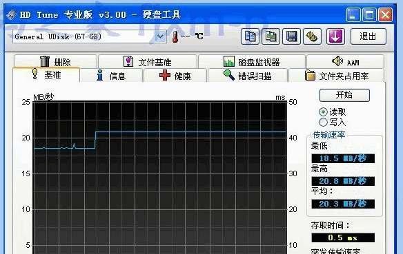Viewport: 403px width, 254px height.
Task: Click the AAM tab with speaker icon
Action: (x=346, y=61)
